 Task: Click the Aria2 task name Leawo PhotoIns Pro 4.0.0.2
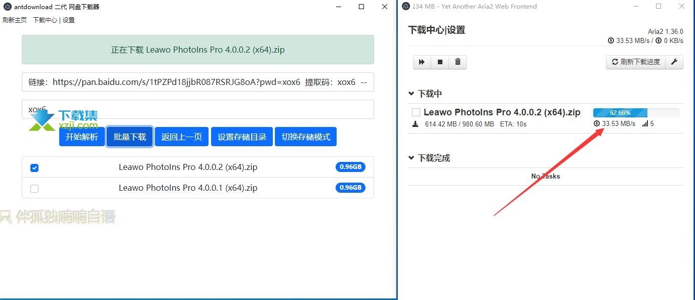pos(502,112)
